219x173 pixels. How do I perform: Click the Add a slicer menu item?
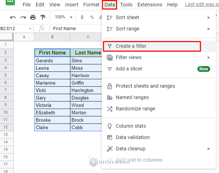pyautogui.click(x=129, y=69)
